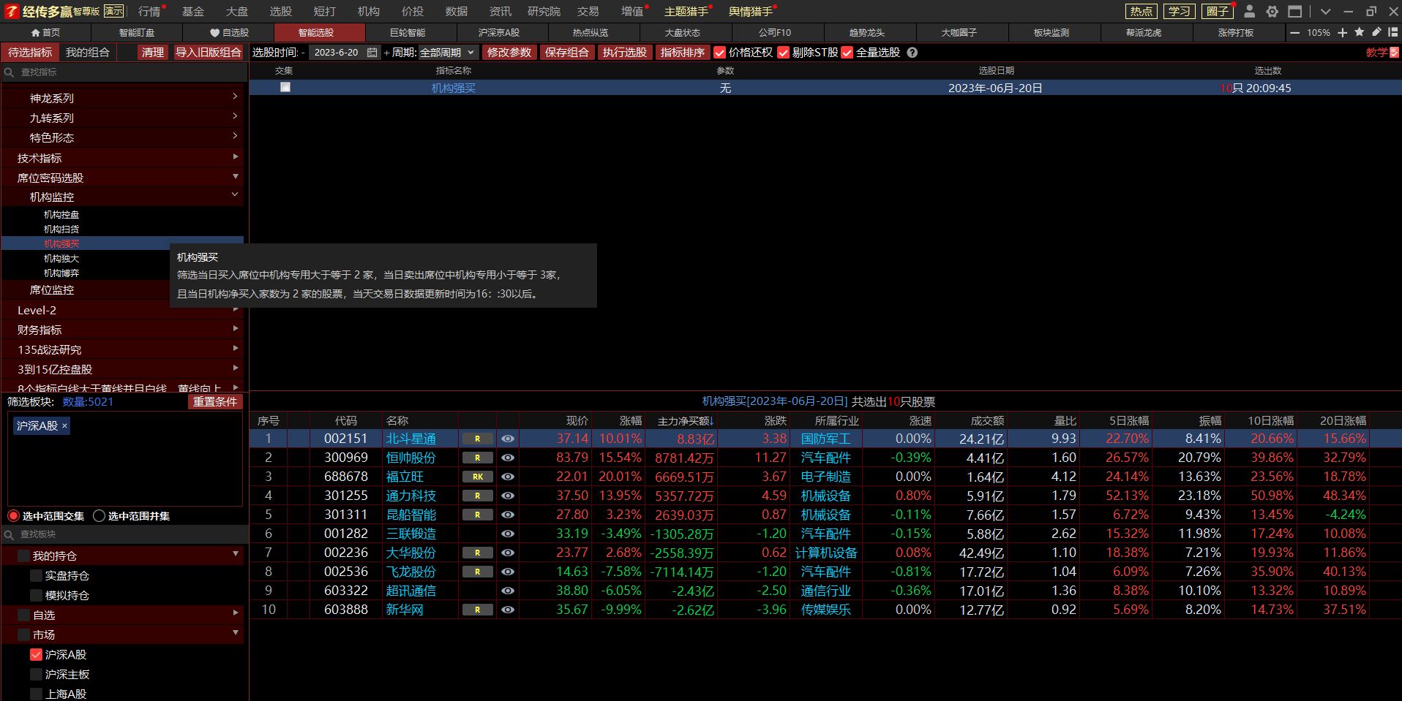Viewport: 1402px width, 701px height.
Task: Open the user account profile icon
Action: 1250,11
